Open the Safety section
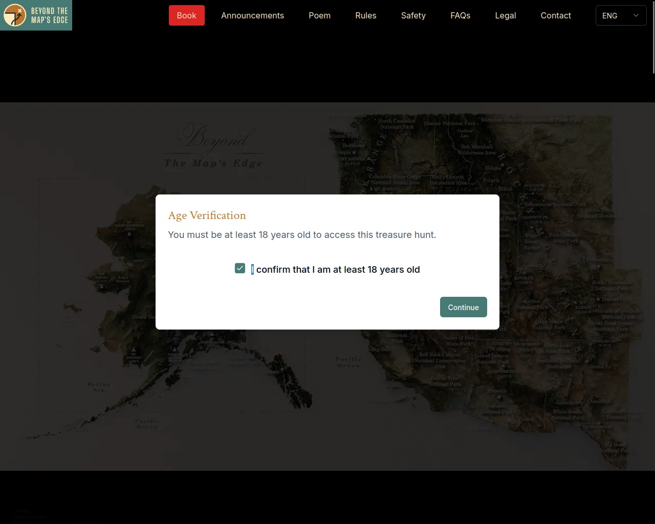Image resolution: width=655 pixels, height=524 pixels. (x=413, y=15)
